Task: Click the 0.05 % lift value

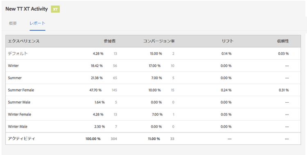Action: (226, 115)
